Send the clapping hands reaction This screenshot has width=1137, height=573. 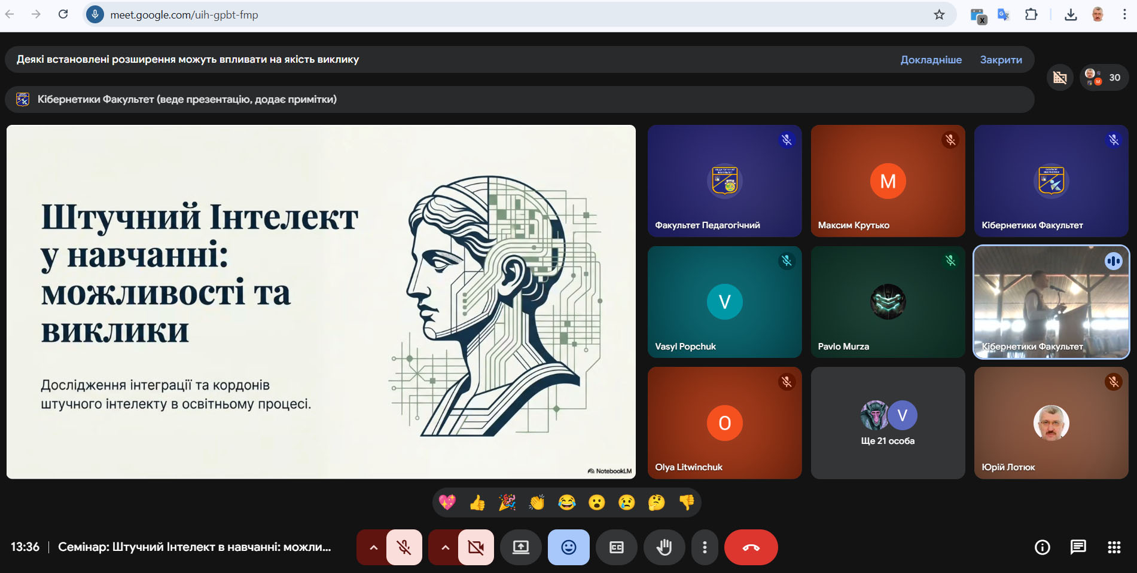click(x=537, y=502)
